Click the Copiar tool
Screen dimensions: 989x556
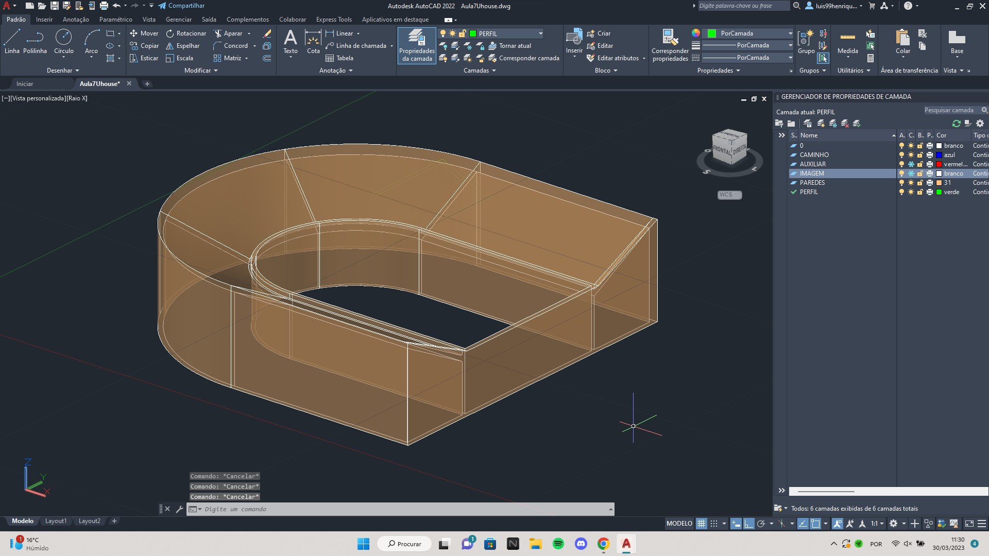coord(144,46)
